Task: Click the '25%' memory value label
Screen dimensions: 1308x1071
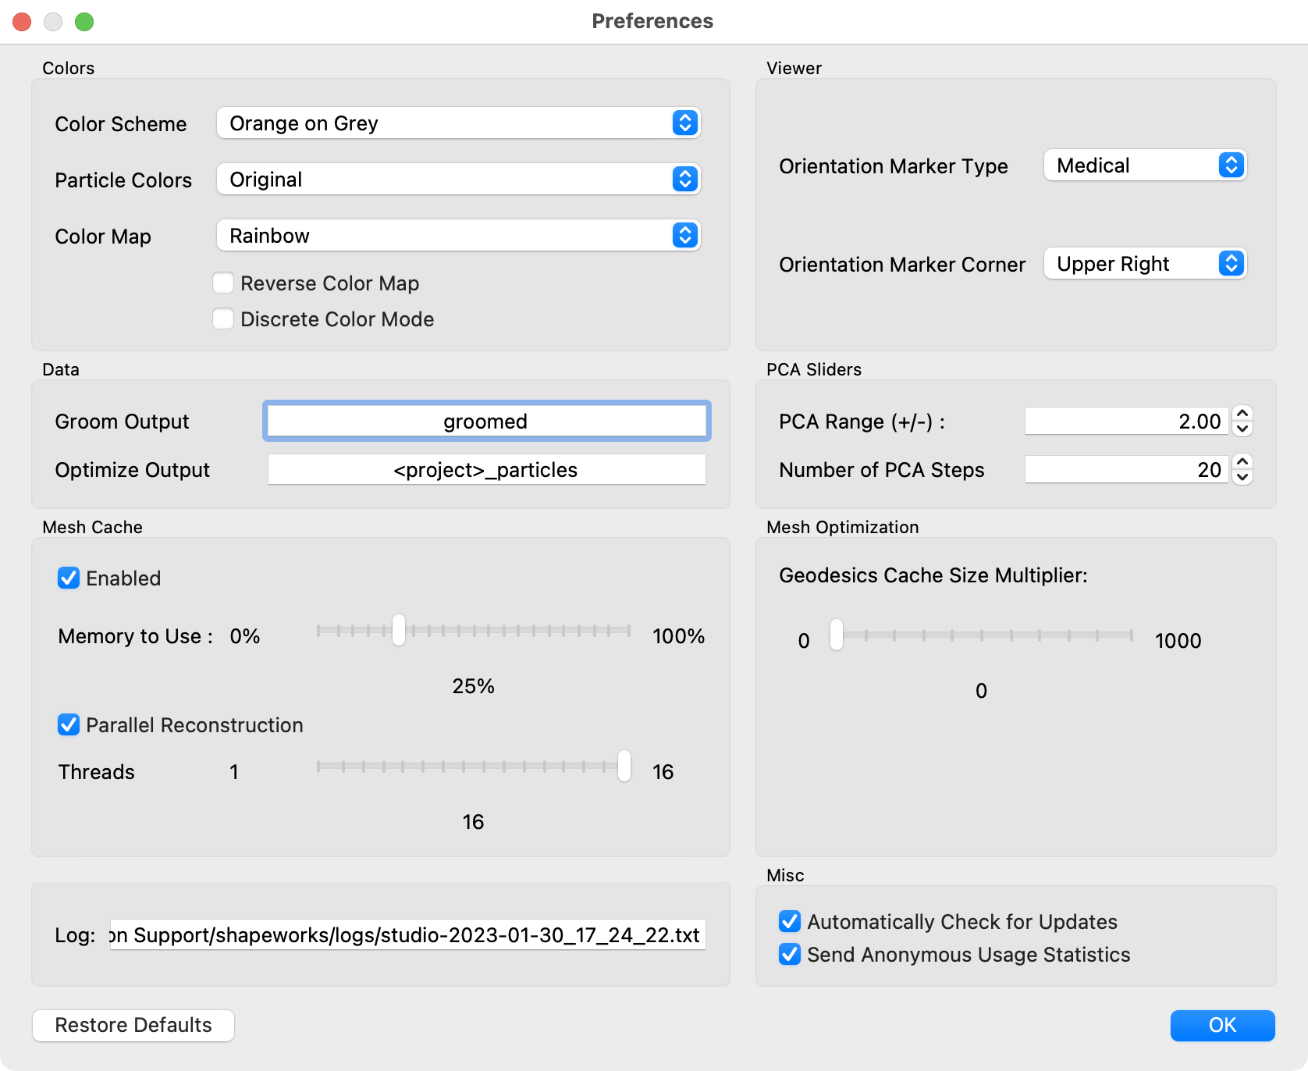Action: 473,686
